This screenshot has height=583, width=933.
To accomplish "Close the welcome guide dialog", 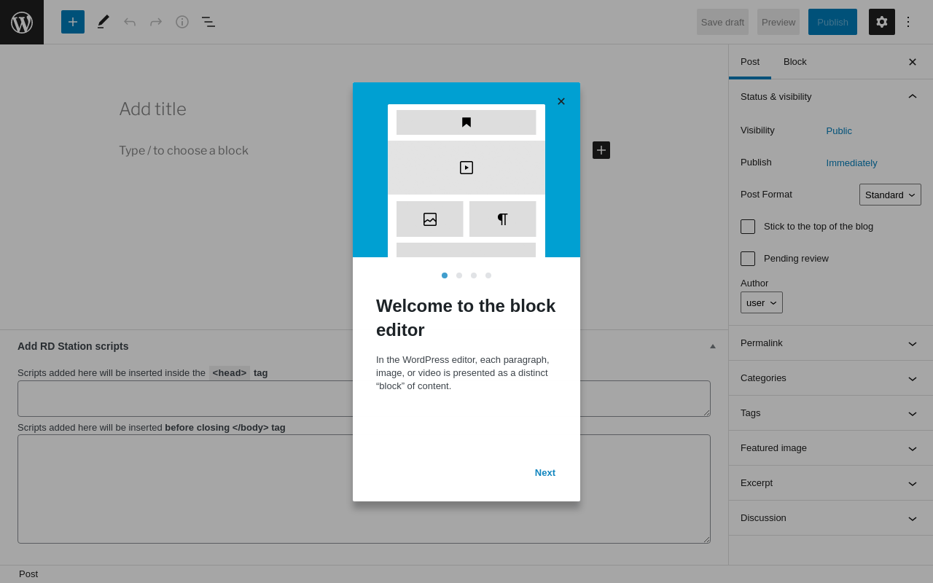I will coord(561,101).
